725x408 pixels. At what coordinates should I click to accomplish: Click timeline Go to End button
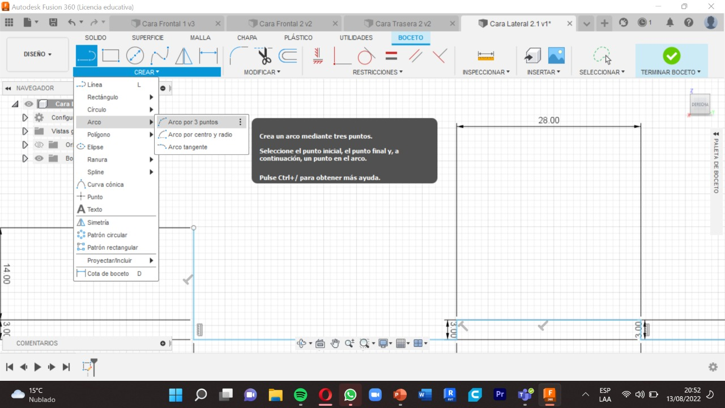(x=66, y=367)
